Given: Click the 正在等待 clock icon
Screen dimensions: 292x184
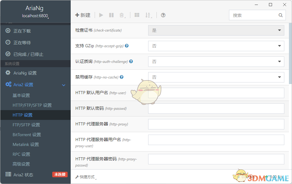Looking at the screenshot, I should pyautogui.click(x=8, y=42).
